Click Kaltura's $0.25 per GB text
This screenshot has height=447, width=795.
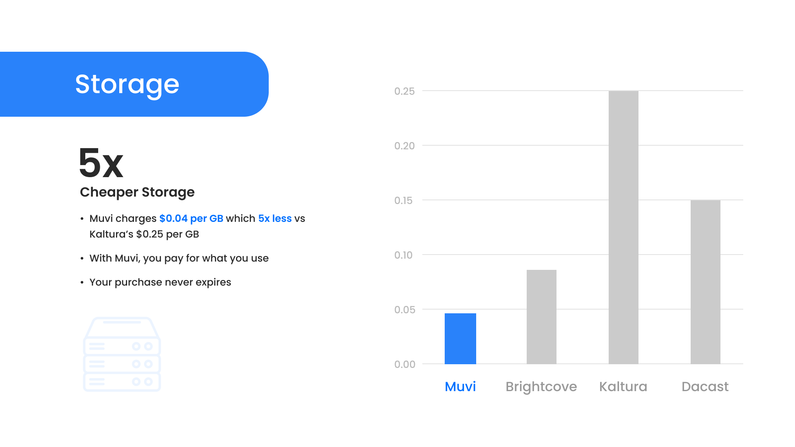(144, 234)
